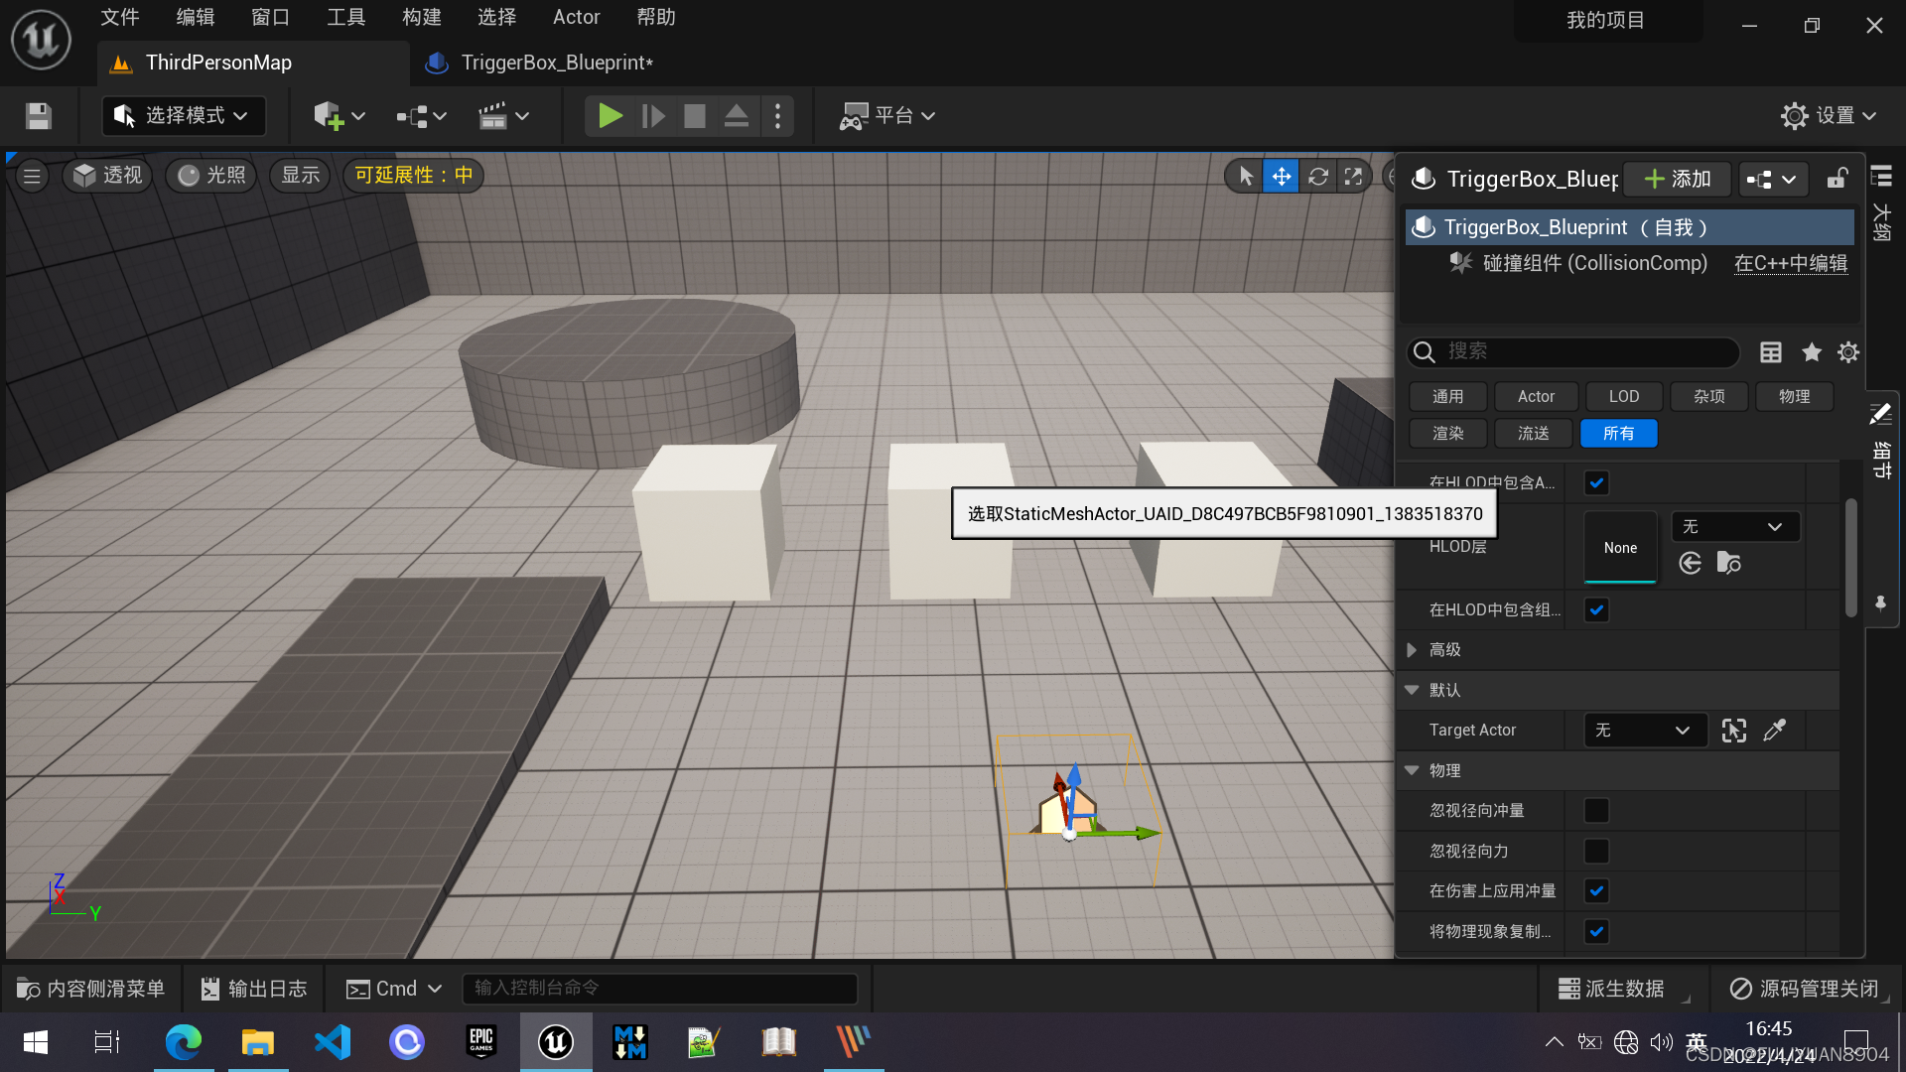1906x1072 pixels.
Task: Click the HLOD browse-to-asset folder icon
Action: tap(1728, 564)
